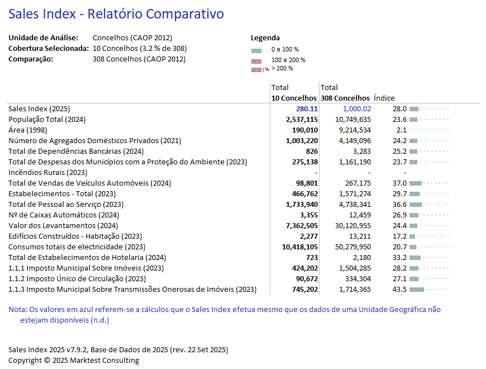Click the 'Índice' column header
This screenshot has height=369, width=486.
[x=384, y=98]
